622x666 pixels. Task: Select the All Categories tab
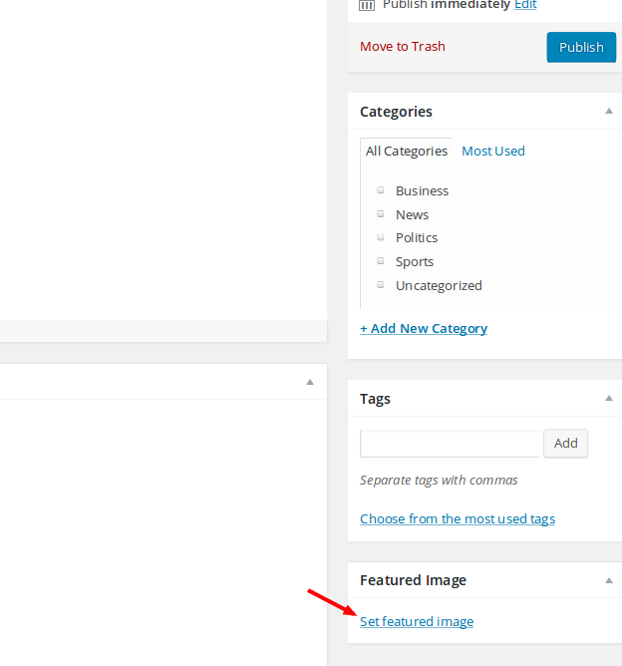coord(407,152)
